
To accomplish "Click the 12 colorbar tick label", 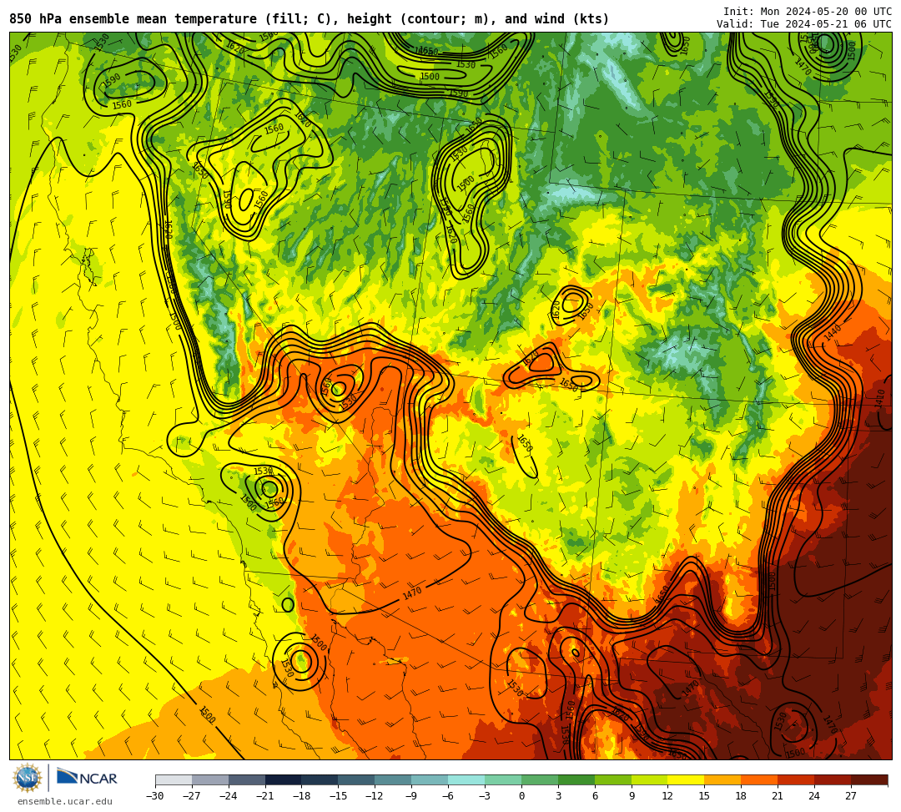I will 668,796.
